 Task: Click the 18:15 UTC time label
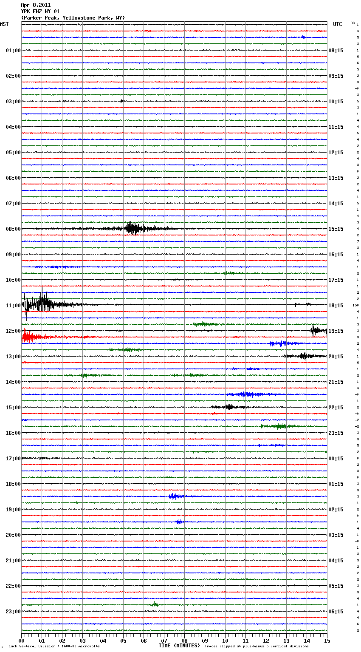tap(336, 306)
